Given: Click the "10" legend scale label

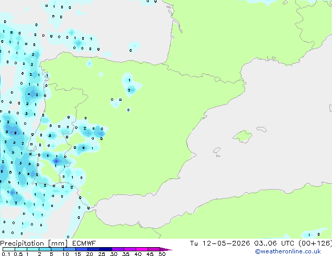Looking at the screenshot, I should [65, 254].
